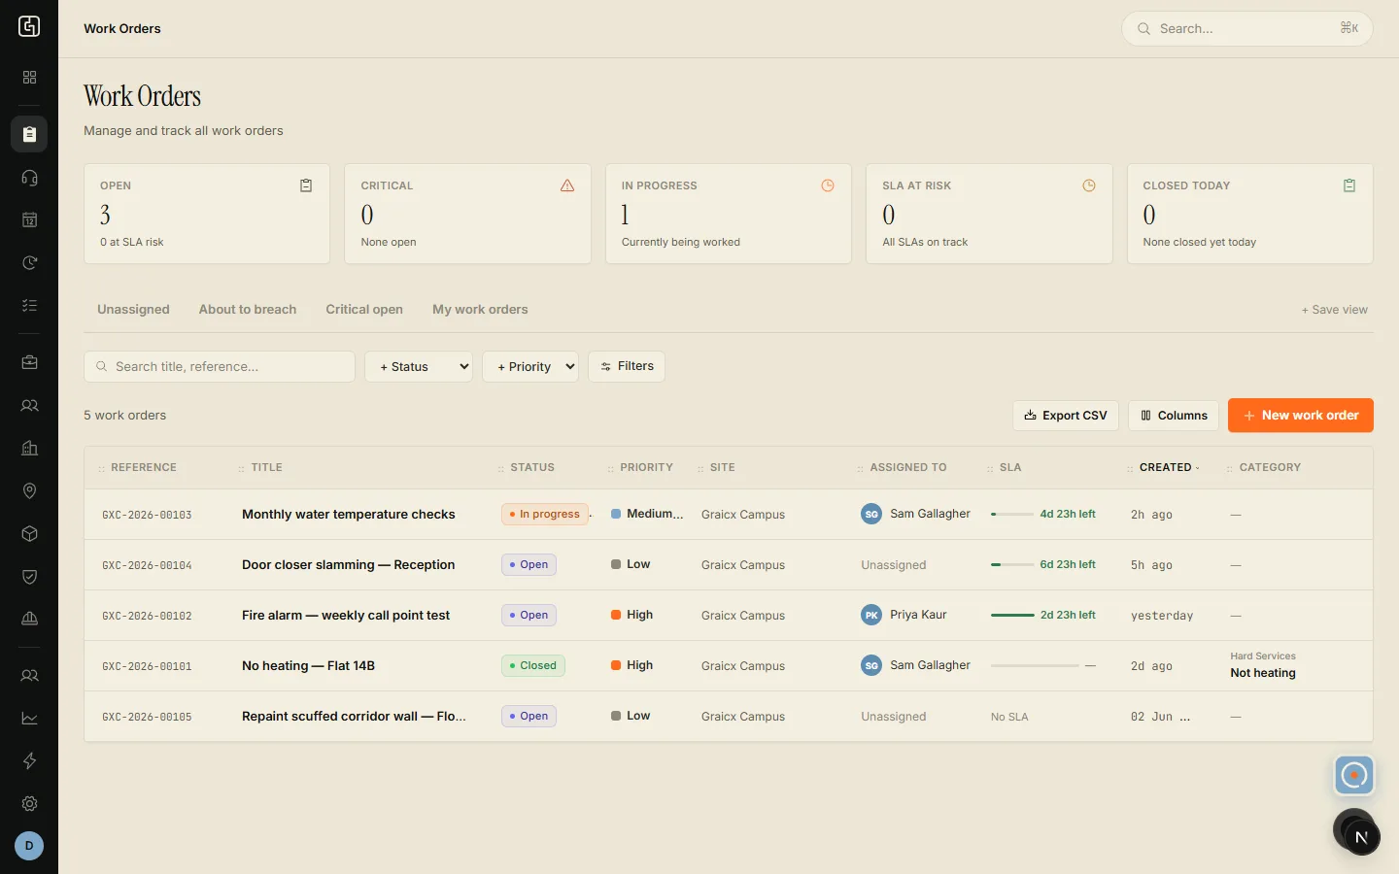Open the headset helpdesk icon in the sidebar
This screenshot has width=1399, height=874.
(x=29, y=178)
